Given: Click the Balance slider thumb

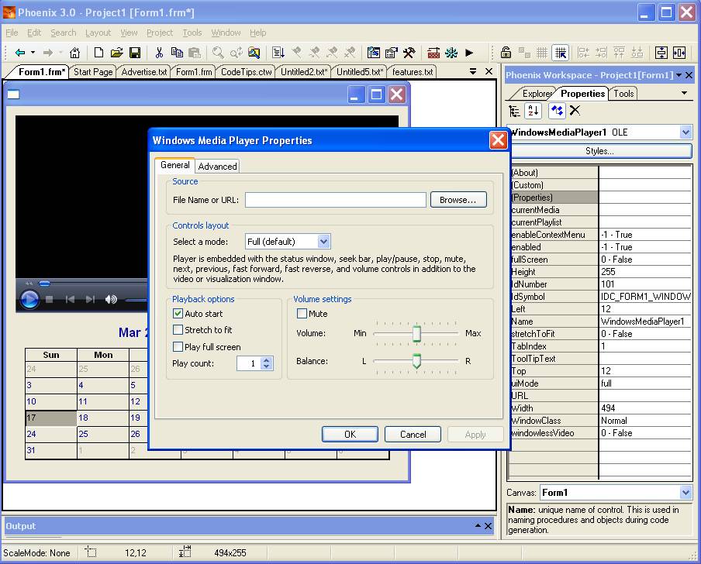Looking at the screenshot, I should [416, 361].
